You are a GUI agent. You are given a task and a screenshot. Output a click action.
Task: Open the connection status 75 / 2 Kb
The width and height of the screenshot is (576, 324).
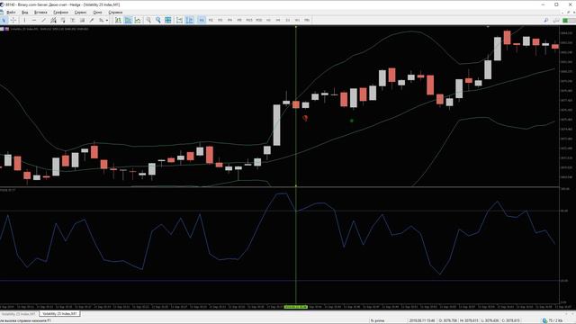point(553,320)
